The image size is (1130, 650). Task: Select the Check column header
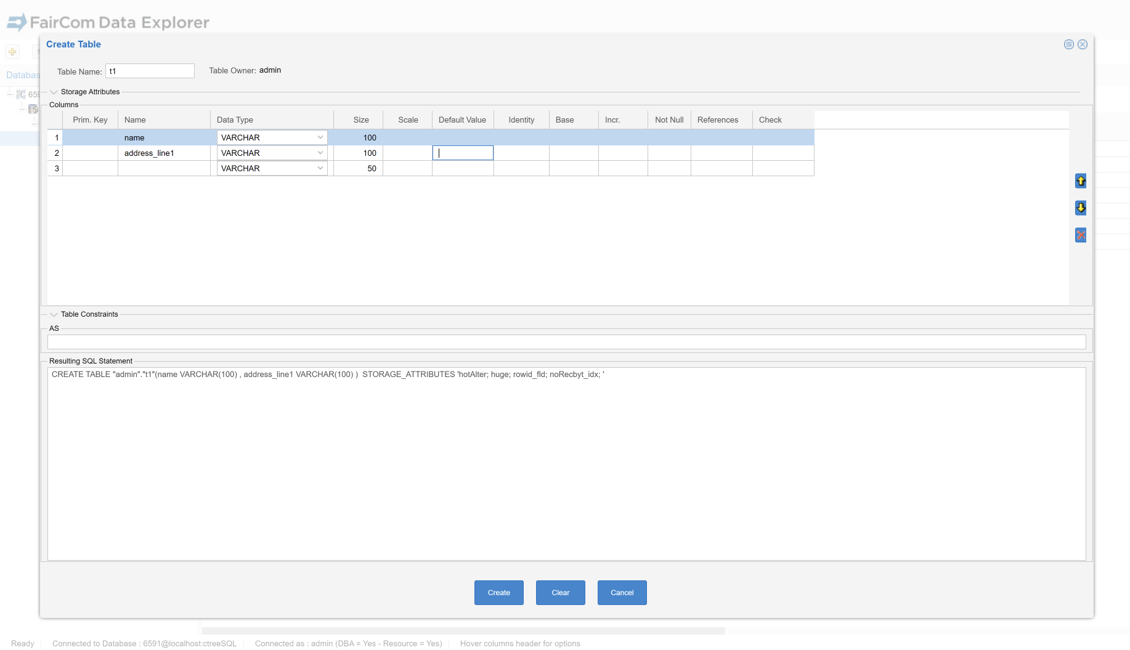[783, 120]
